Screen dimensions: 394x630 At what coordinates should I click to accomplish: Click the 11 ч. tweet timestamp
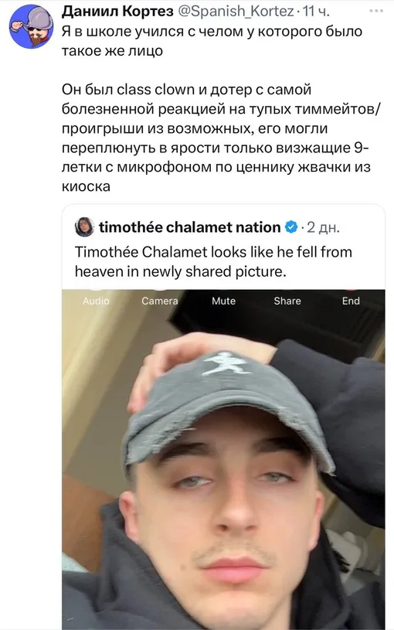click(x=316, y=12)
